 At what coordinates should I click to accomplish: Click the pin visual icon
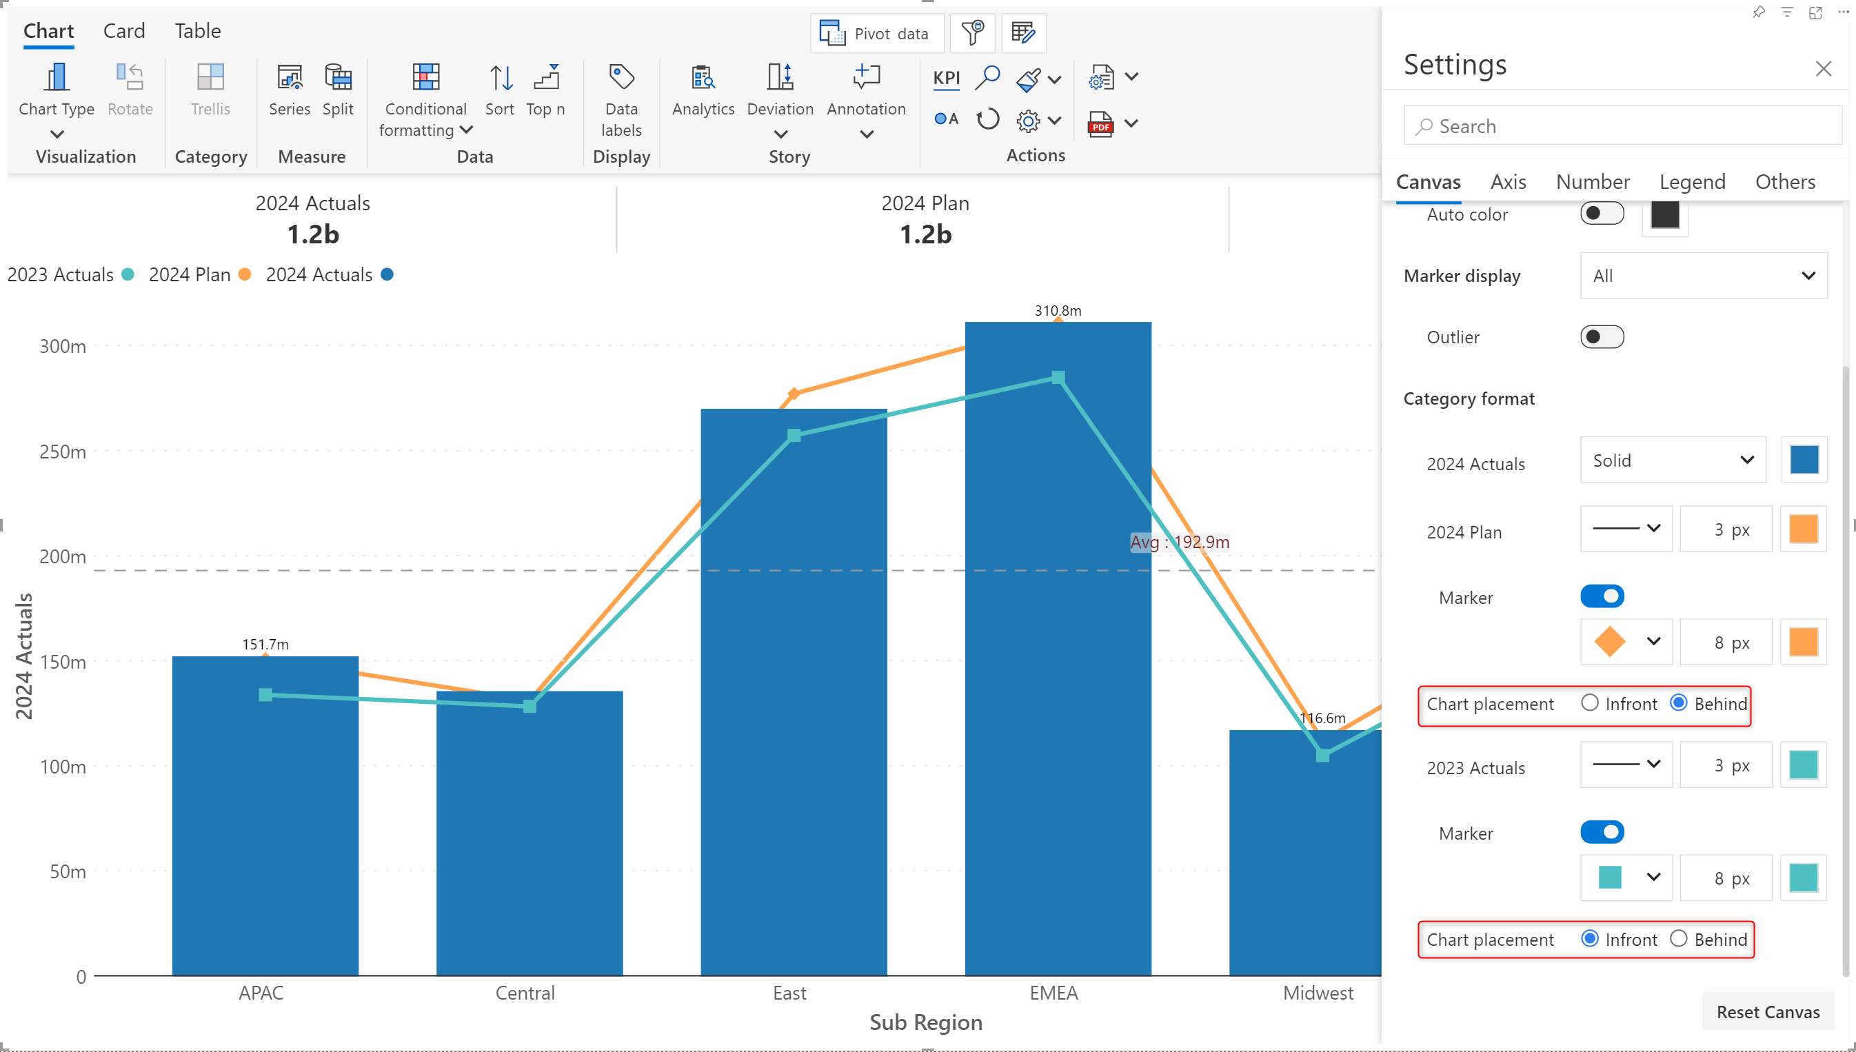click(1759, 12)
